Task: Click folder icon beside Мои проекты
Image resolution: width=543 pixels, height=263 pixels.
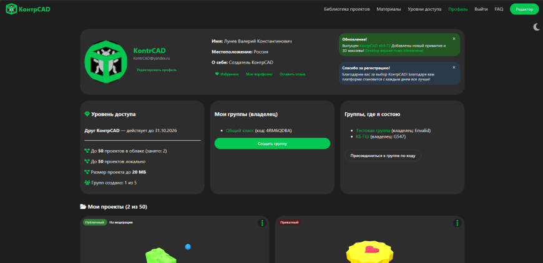Action: (x=83, y=207)
